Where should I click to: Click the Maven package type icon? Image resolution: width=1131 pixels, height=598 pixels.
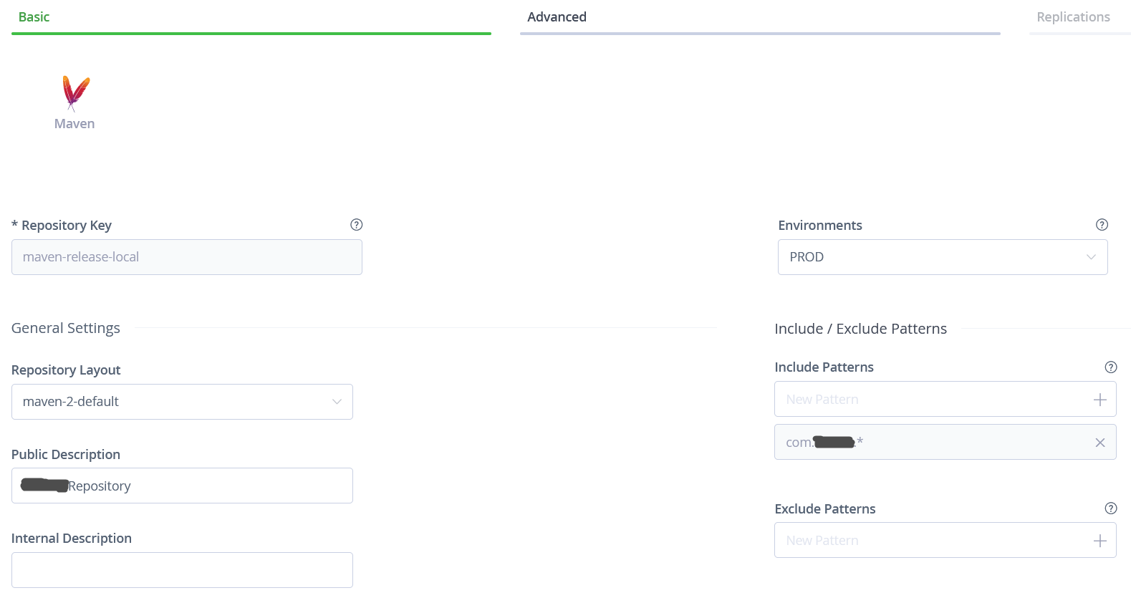[75, 93]
